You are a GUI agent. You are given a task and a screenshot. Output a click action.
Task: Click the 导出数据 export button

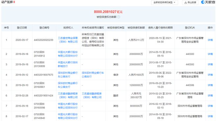tap(190, 2)
